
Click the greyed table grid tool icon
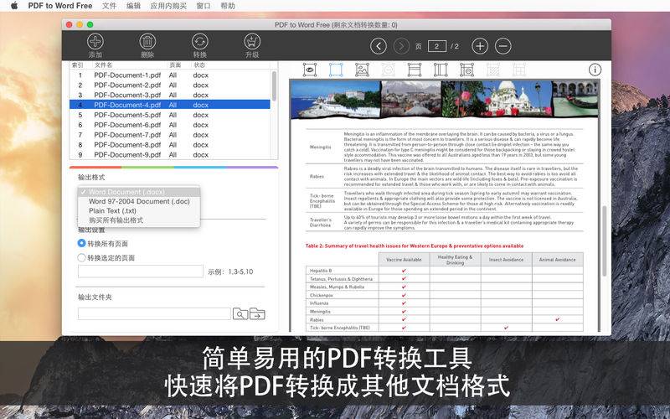click(518, 70)
